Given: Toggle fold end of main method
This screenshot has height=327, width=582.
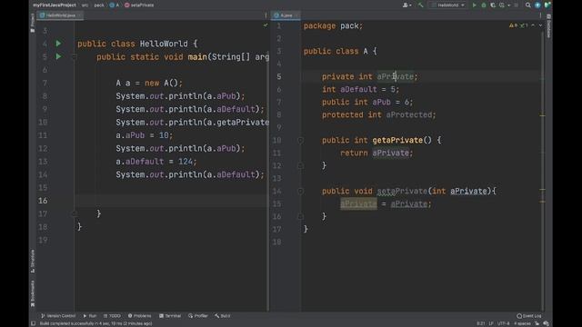Looking at the screenshot, I should click(x=74, y=213).
